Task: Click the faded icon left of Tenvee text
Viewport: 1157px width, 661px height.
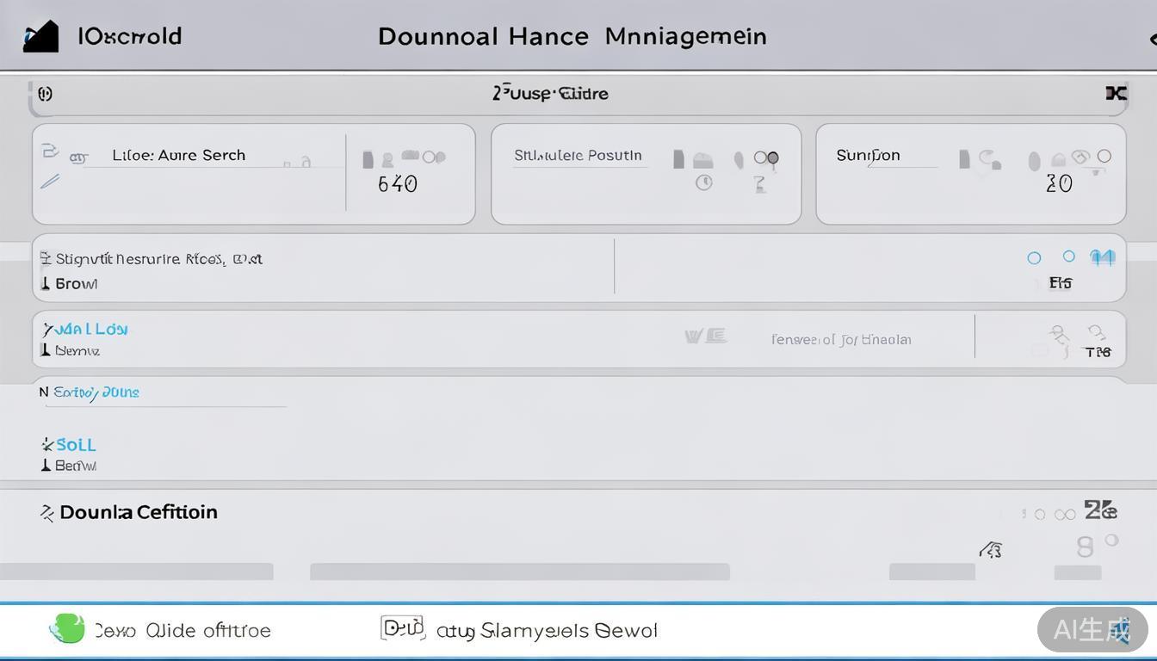Action: pyautogui.click(x=705, y=337)
